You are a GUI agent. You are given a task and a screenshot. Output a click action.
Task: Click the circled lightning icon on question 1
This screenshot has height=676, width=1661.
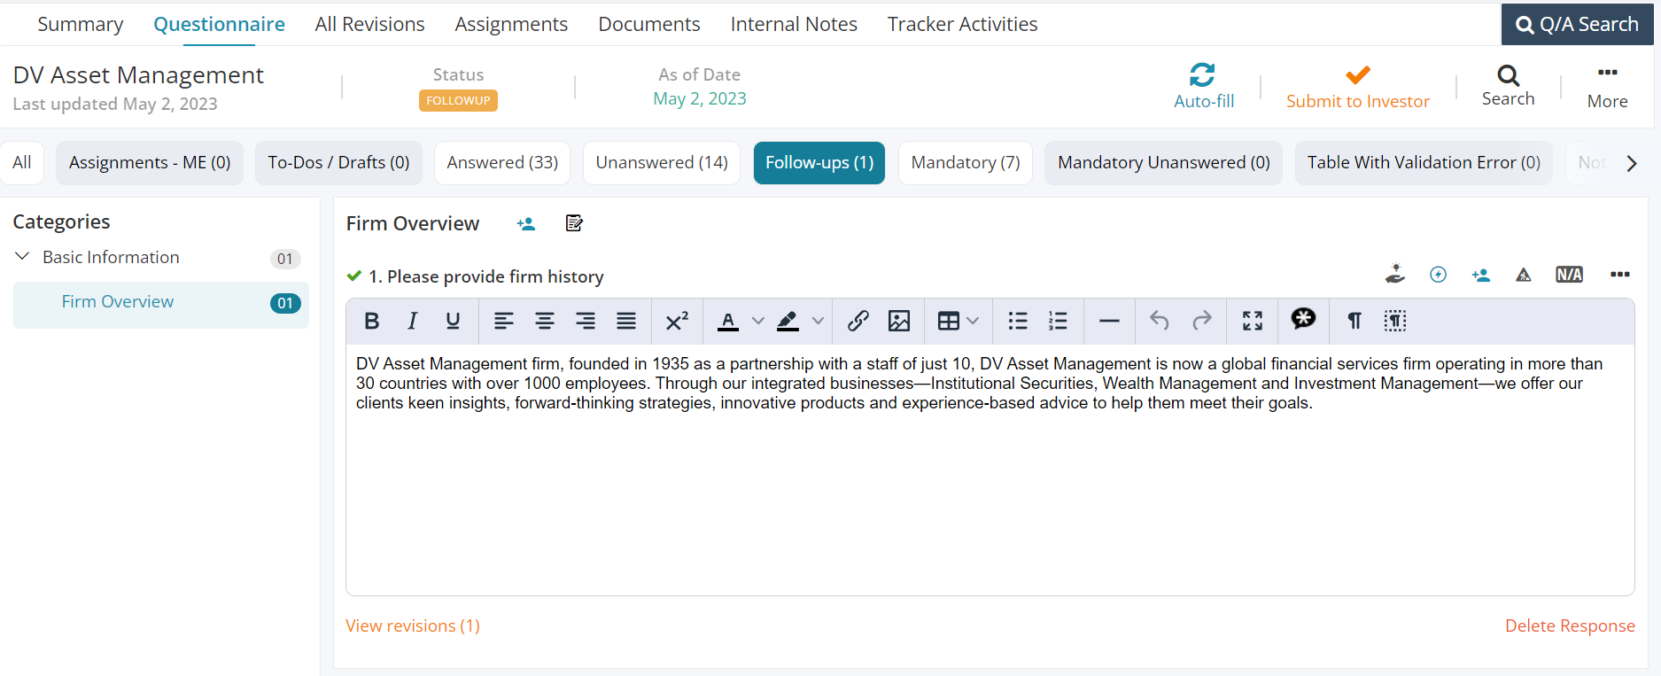click(x=1439, y=275)
